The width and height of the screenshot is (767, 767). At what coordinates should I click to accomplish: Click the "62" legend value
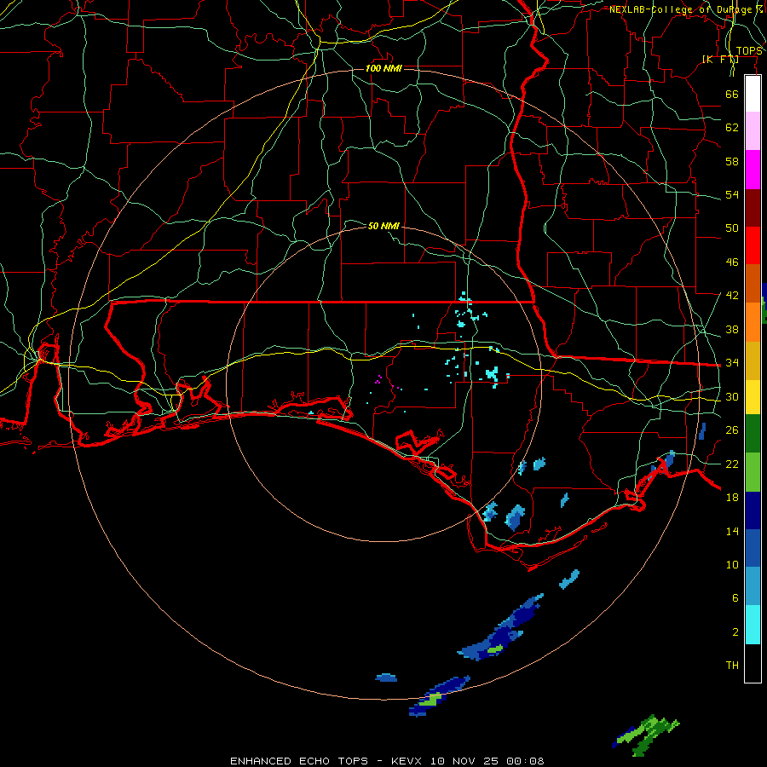coord(732,128)
